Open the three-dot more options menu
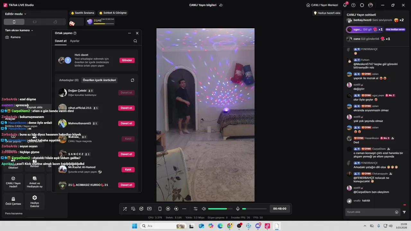 click(x=184, y=209)
